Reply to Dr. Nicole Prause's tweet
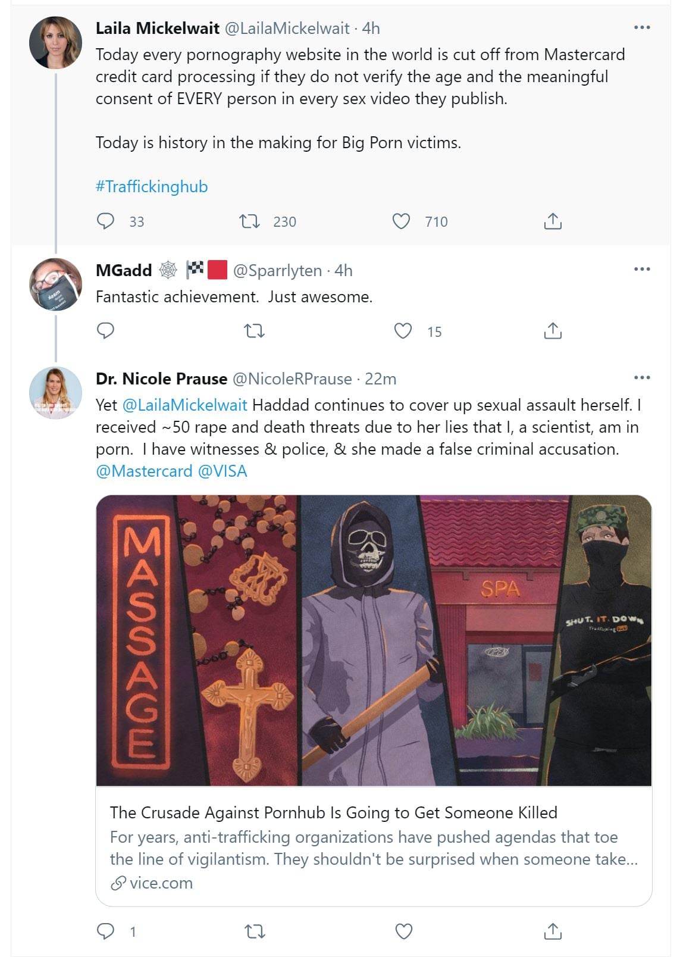The width and height of the screenshot is (680, 957). (105, 931)
